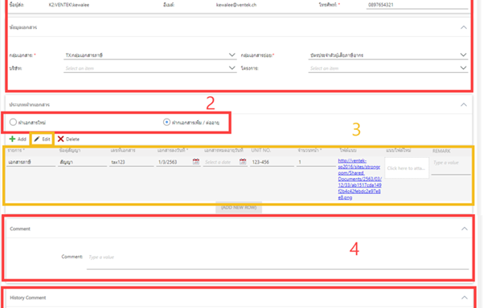Click the phone number field 0897654321
The image size is (483, 308).
click(x=417, y=5)
